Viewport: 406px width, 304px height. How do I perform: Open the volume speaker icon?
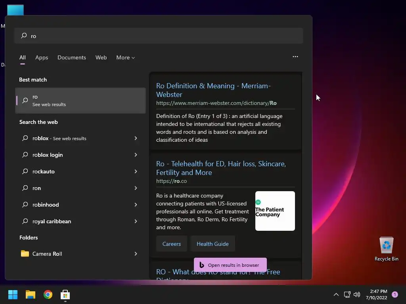click(357, 294)
